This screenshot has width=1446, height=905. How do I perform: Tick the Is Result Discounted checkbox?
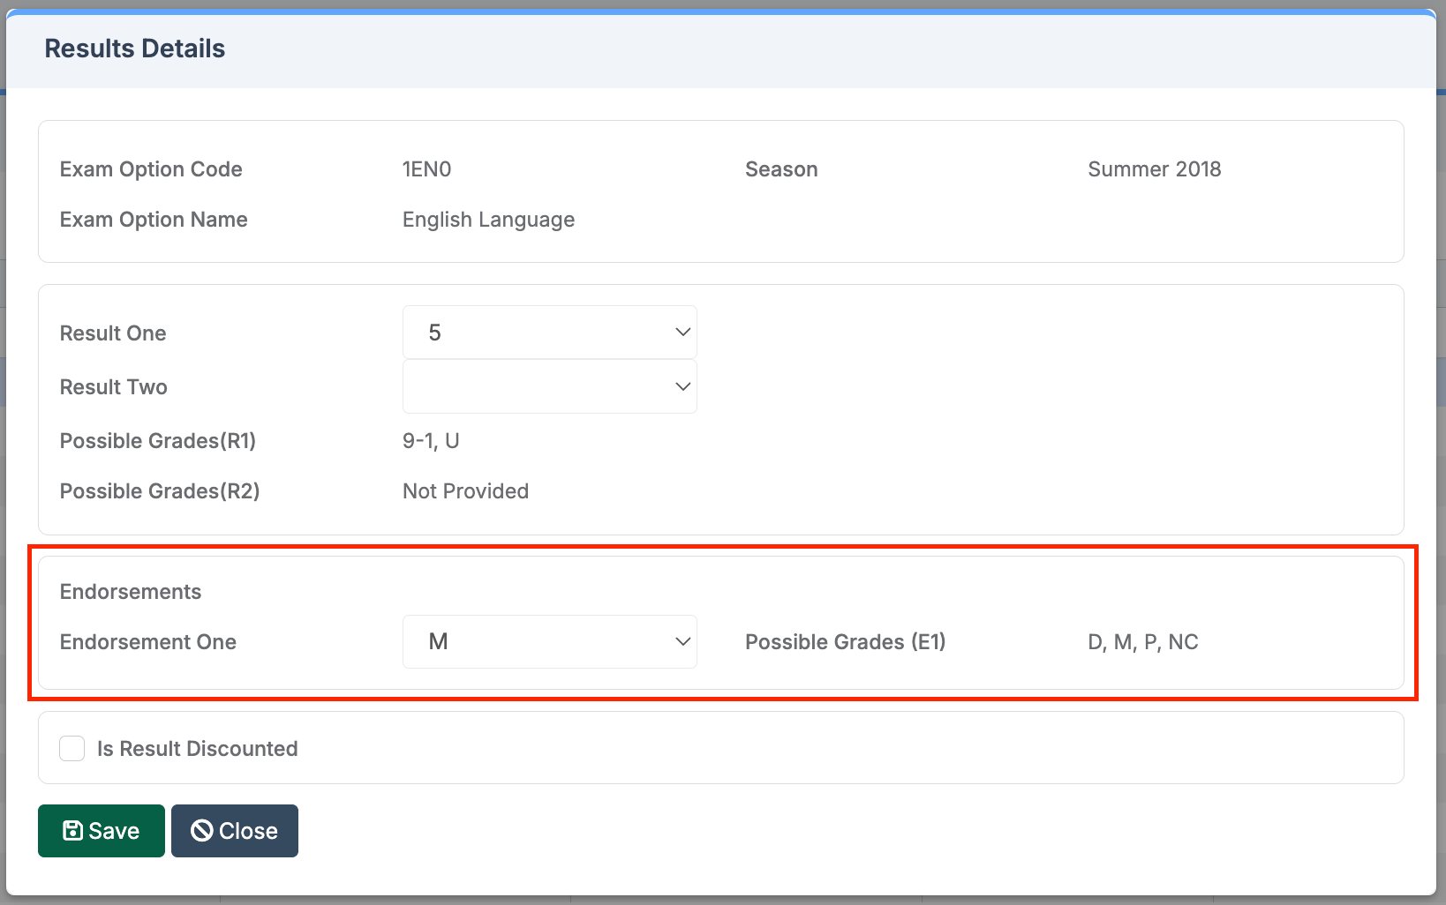[x=72, y=749]
